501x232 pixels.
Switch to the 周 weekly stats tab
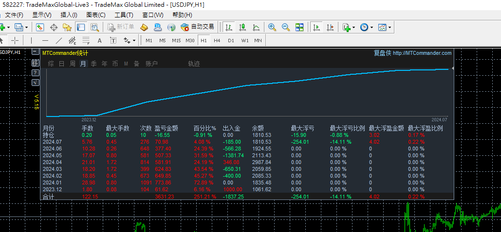[73, 64]
